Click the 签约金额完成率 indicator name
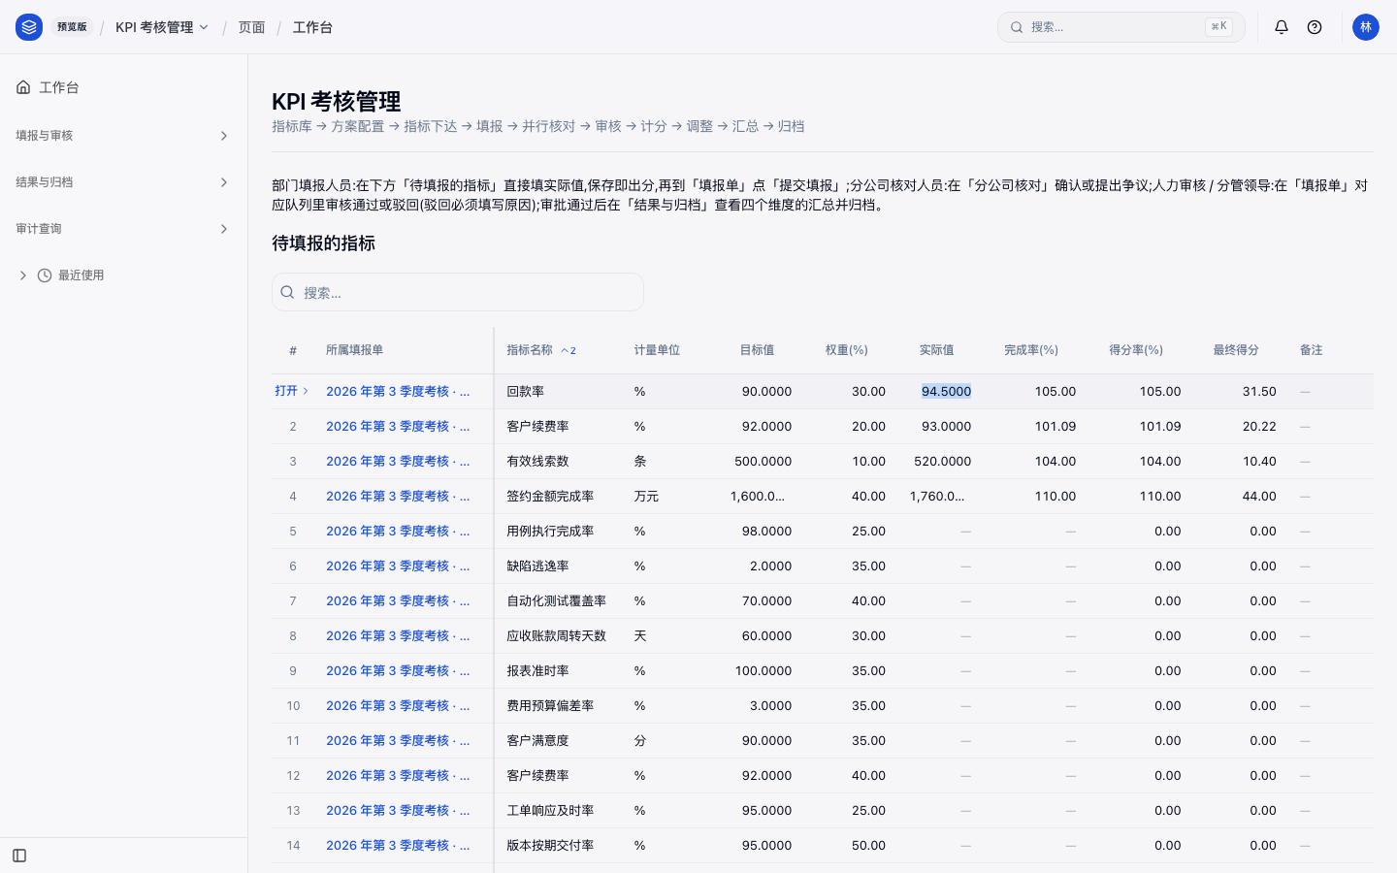The width and height of the screenshot is (1397, 873). [550, 497]
